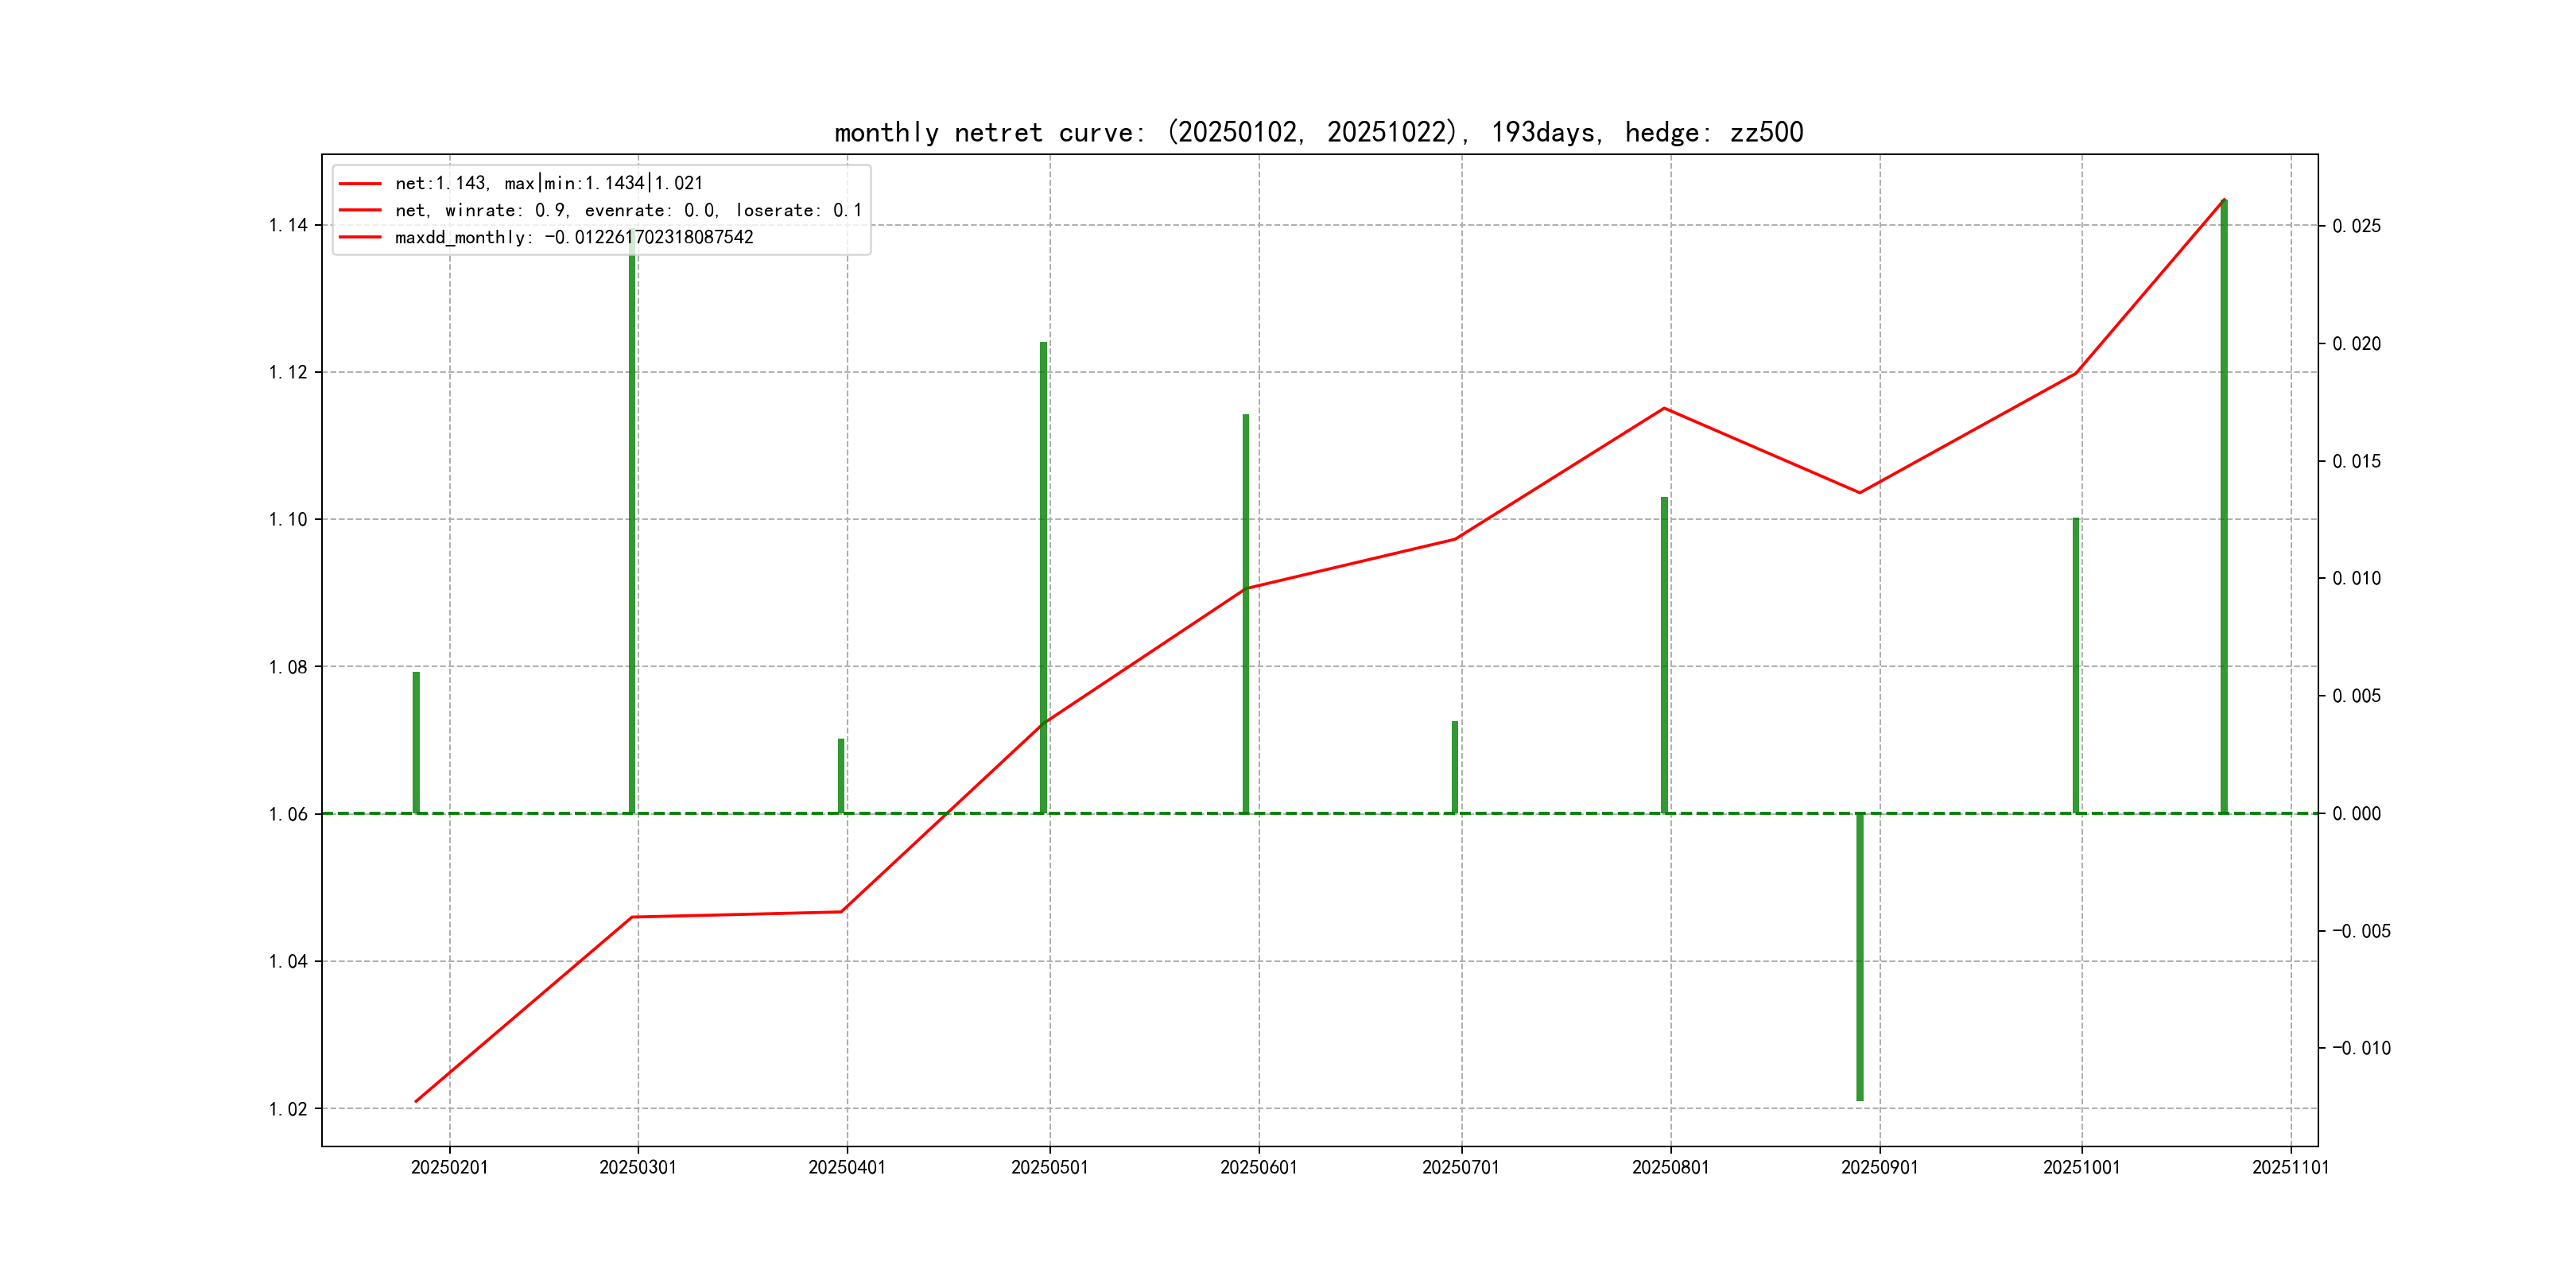2576x1288 pixels.
Task: Click the short green bar near 20250401
Action: (x=841, y=776)
